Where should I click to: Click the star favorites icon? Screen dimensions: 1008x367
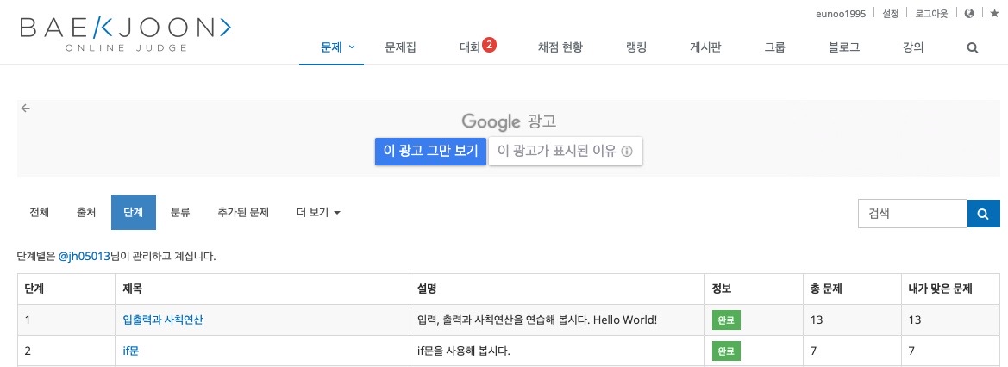pos(994,13)
